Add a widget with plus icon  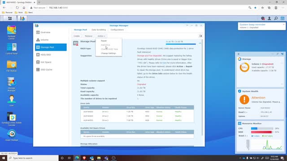coord(239,54)
